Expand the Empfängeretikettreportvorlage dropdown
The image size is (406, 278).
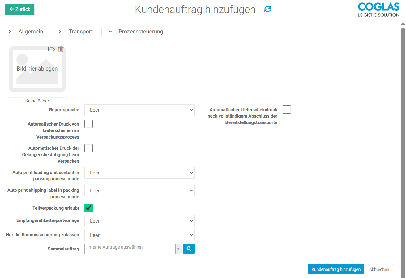139,221
